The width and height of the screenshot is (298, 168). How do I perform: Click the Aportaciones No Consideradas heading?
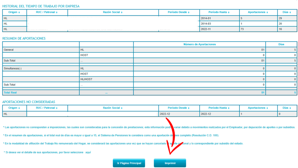[x=29, y=102]
